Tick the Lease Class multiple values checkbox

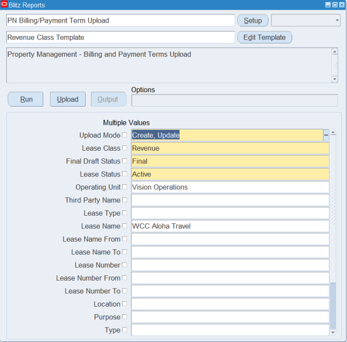click(124, 148)
